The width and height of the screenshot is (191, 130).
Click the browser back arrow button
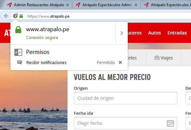tap(6, 16)
